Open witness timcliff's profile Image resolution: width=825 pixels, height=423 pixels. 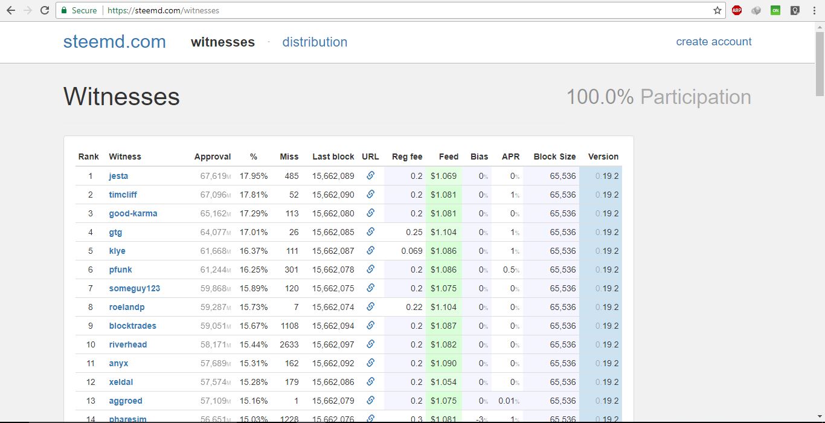(x=123, y=195)
